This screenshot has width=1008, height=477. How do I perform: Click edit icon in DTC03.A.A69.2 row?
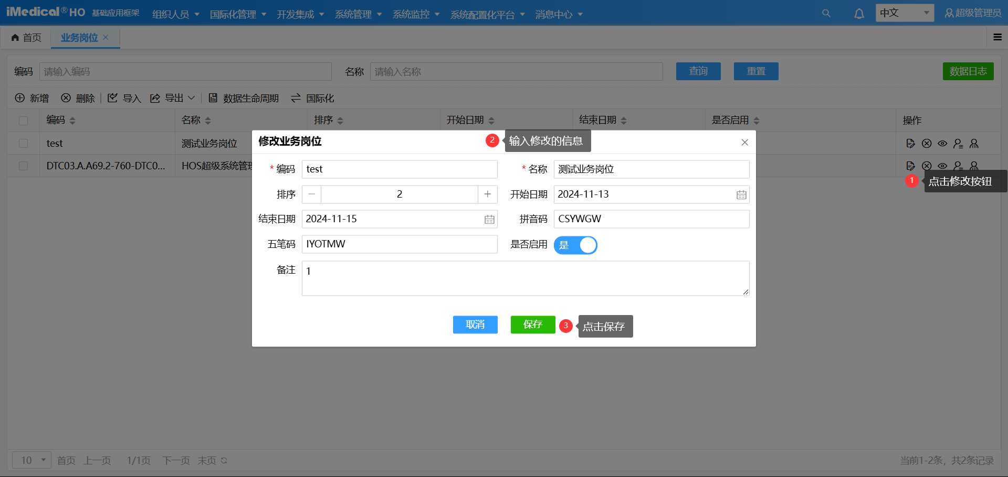coord(911,166)
